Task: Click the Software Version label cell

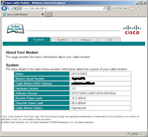Action: pos(42,93)
